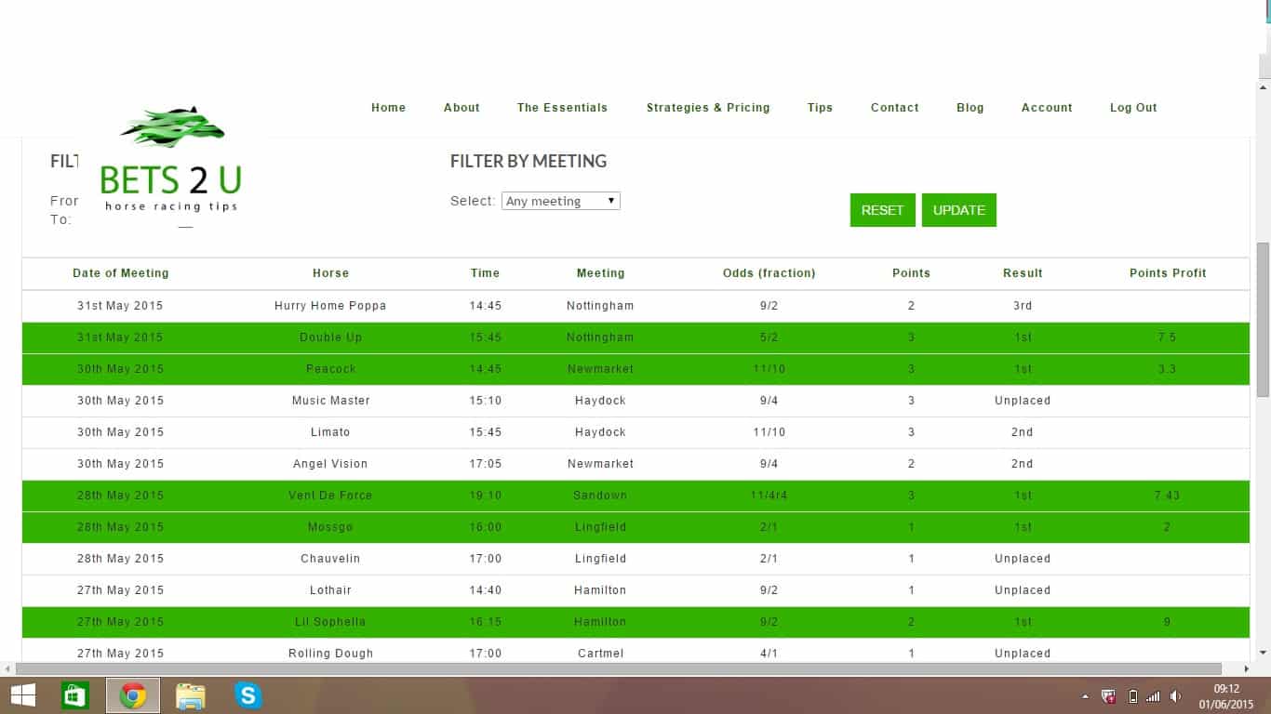Open the Windows Store taskbar icon

click(x=74, y=694)
